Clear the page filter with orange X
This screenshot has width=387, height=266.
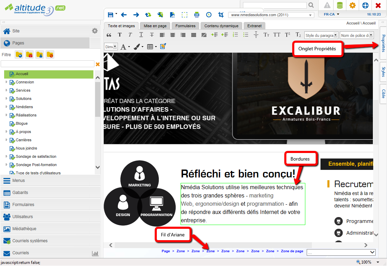pos(98,64)
